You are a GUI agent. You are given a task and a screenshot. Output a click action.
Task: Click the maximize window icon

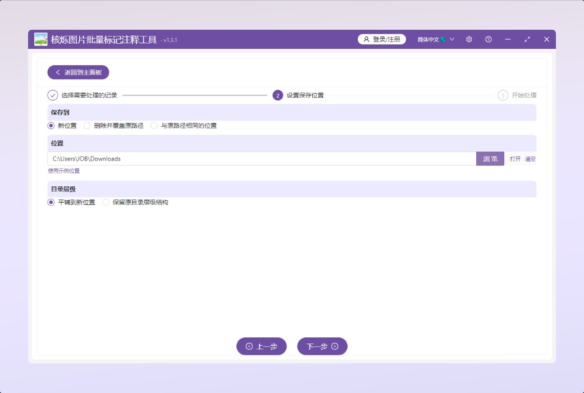coord(527,39)
